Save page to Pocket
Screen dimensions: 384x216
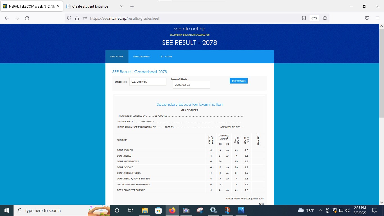367,18
